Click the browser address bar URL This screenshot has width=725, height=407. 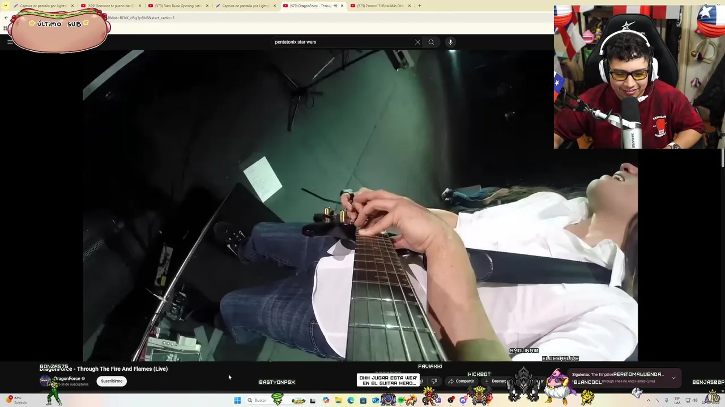[x=142, y=18]
